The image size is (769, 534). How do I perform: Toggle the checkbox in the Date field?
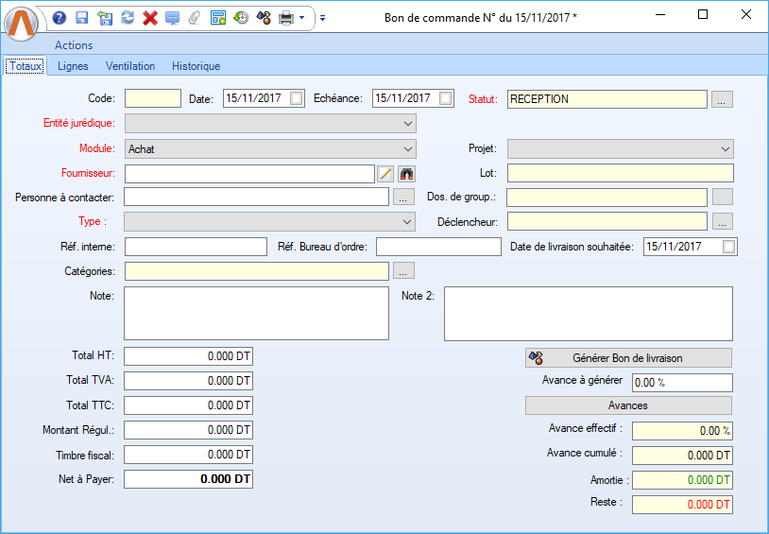297,98
